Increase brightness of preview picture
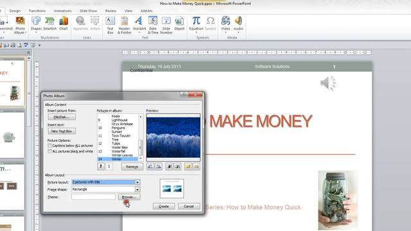This screenshot has width=411, height=231. coord(188,166)
